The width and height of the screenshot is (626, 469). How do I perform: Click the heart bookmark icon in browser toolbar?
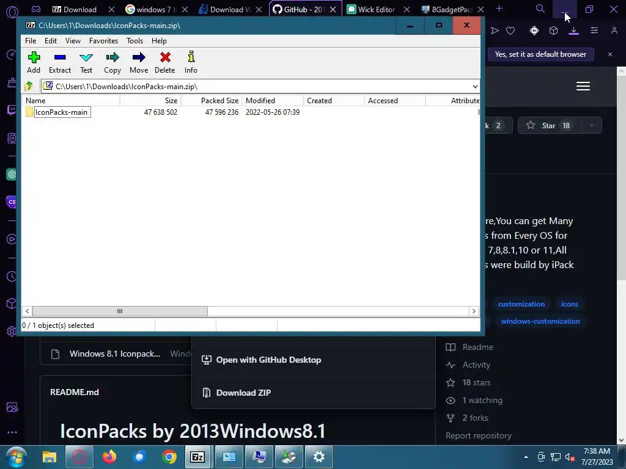pyautogui.click(x=510, y=31)
